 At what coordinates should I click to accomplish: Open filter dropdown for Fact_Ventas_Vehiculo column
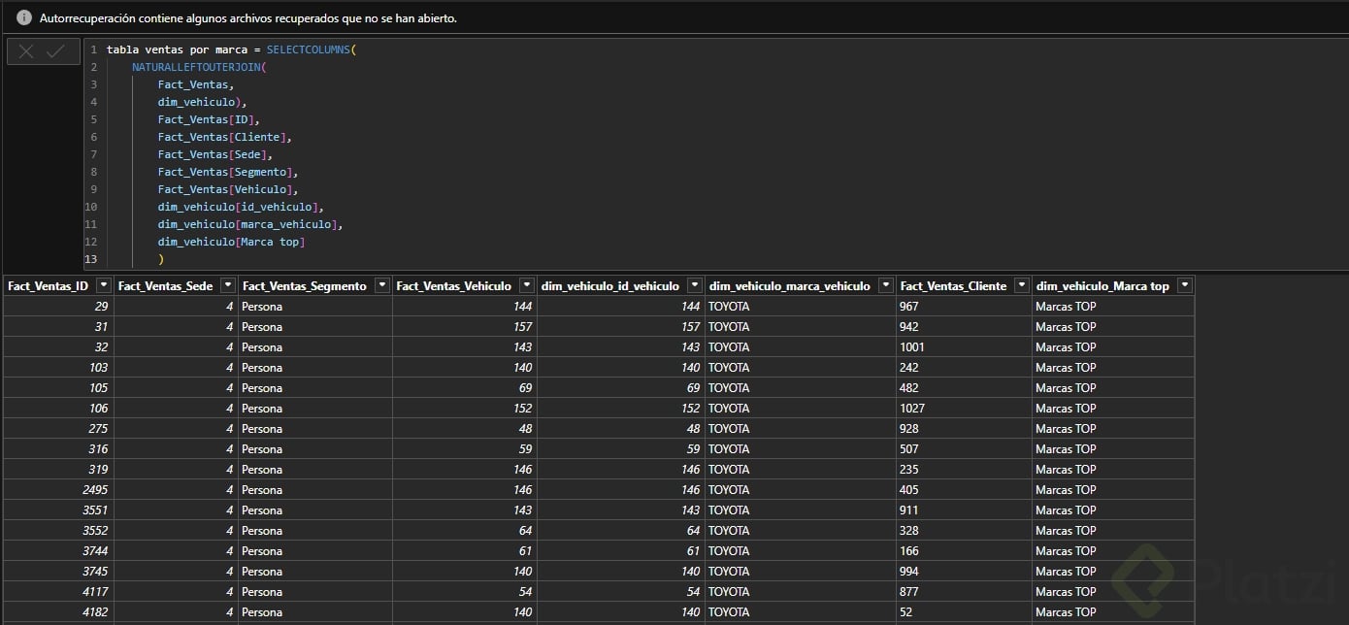pyautogui.click(x=527, y=285)
